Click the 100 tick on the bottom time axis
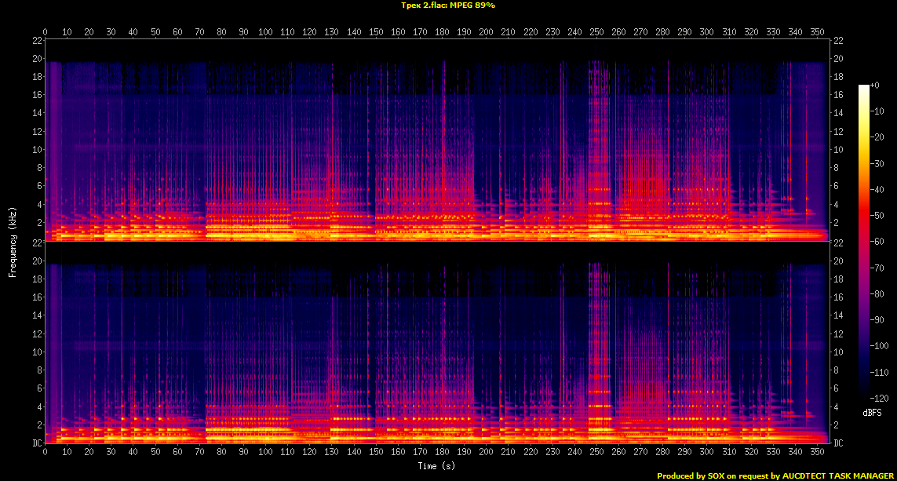897x481 pixels. [266, 453]
